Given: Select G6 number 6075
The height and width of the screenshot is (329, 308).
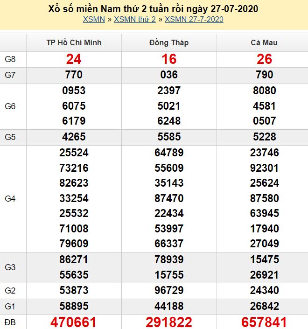Looking at the screenshot, I should pos(74,106).
